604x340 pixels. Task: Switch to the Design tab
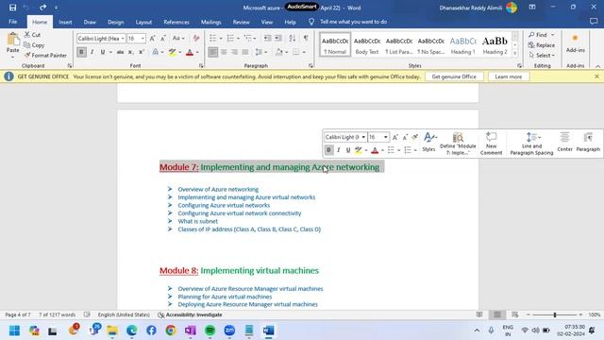click(115, 22)
